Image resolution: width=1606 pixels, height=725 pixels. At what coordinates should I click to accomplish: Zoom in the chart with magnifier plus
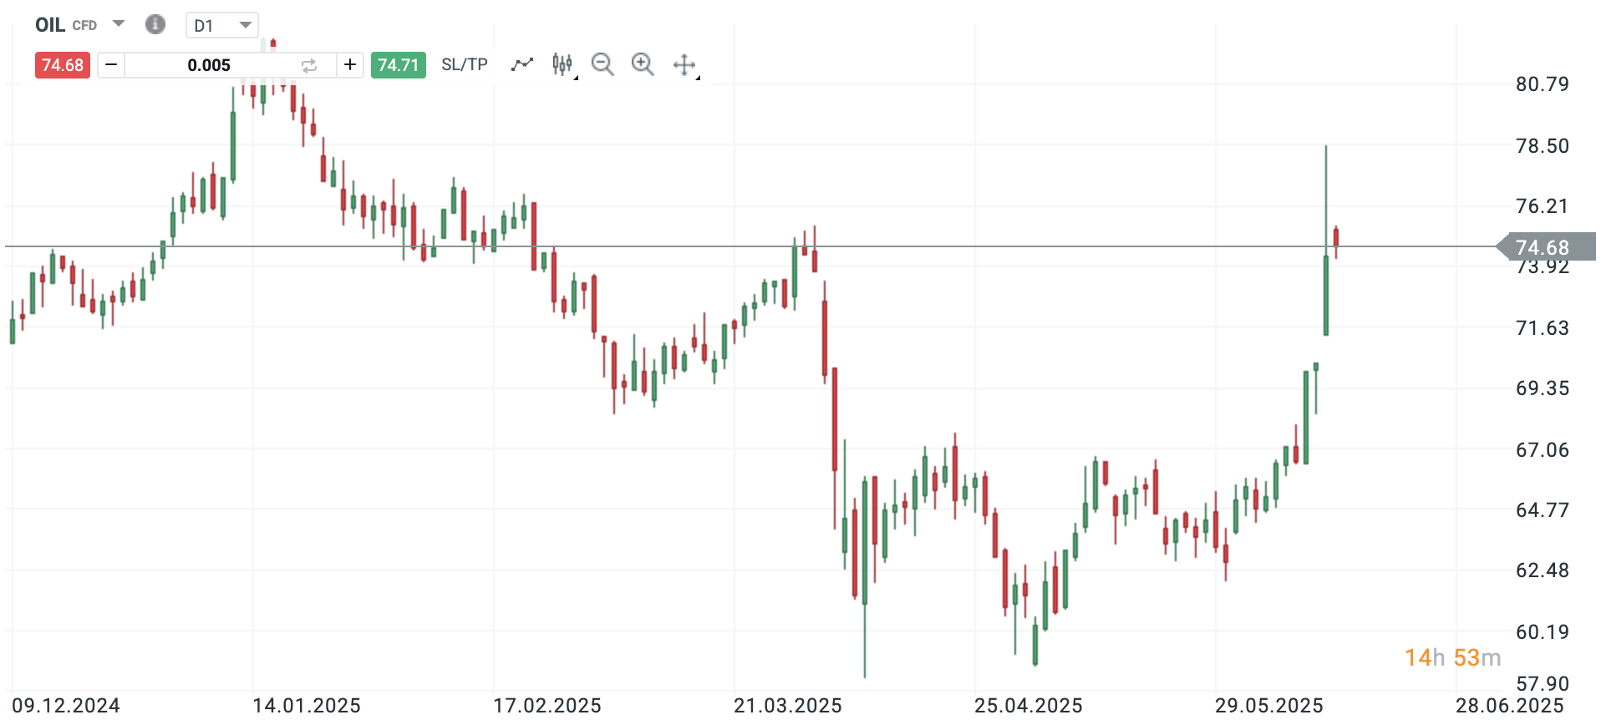click(643, 65)
